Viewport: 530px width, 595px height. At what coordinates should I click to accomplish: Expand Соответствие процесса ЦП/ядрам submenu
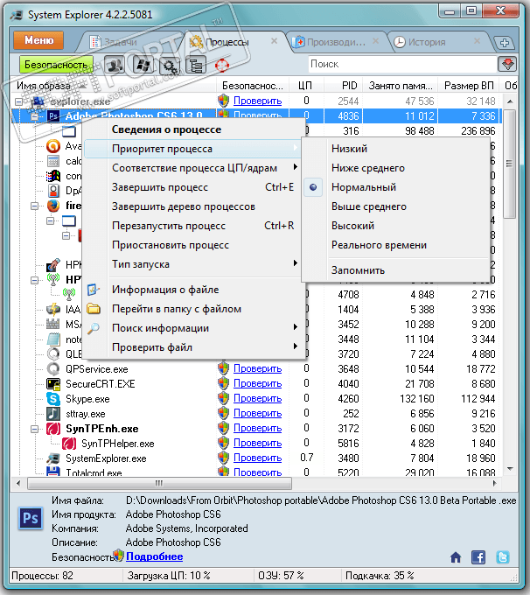[192, 168]
